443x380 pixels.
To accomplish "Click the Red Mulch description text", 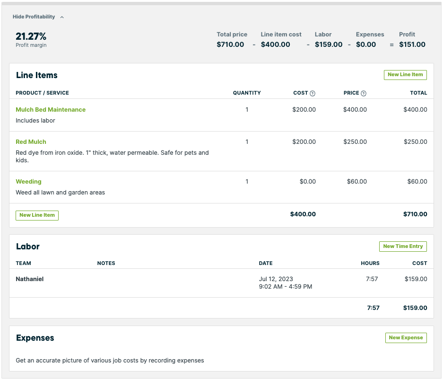I will tap(112, 156).
